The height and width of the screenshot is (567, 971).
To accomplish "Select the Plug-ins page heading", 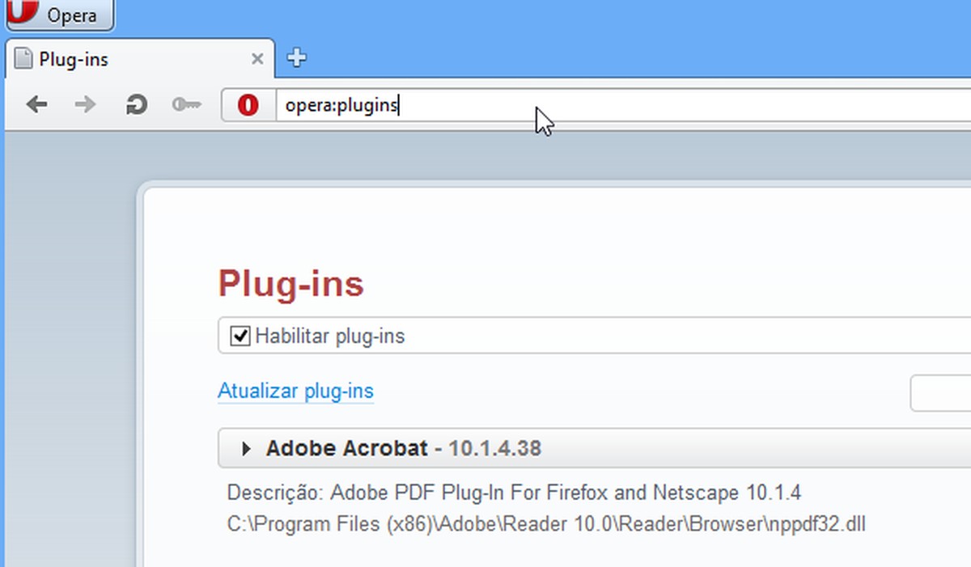I will (290, 283).
